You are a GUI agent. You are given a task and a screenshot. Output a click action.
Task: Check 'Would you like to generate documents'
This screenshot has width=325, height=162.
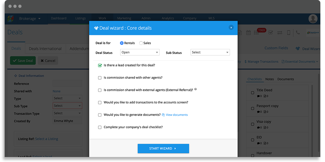(100, 115)
